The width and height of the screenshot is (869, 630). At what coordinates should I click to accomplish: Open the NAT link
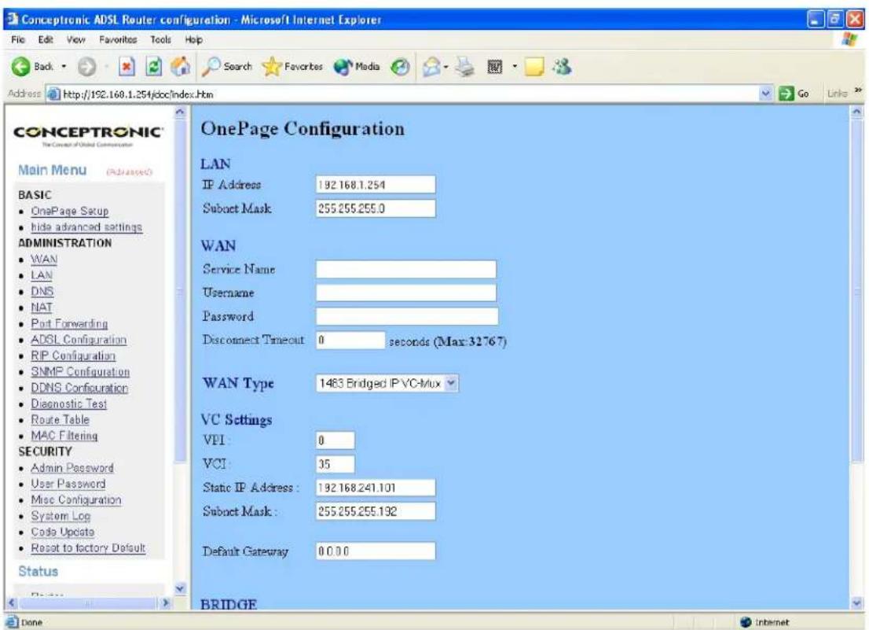[x=42, y=308]
